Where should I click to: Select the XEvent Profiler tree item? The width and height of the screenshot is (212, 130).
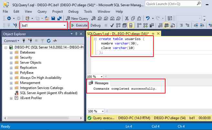(31, 98)
